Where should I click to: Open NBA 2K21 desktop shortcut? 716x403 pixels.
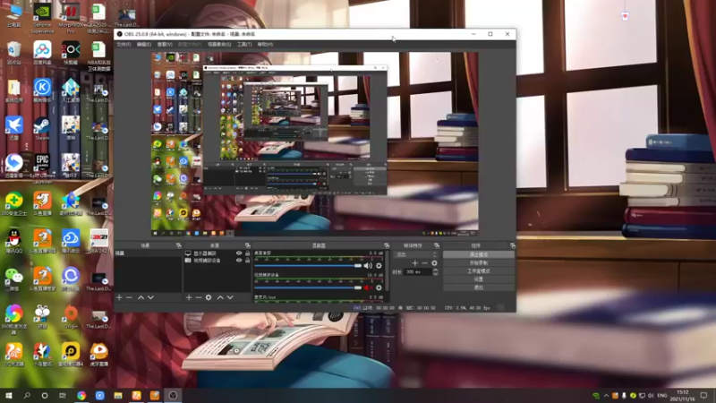(98, 241)
